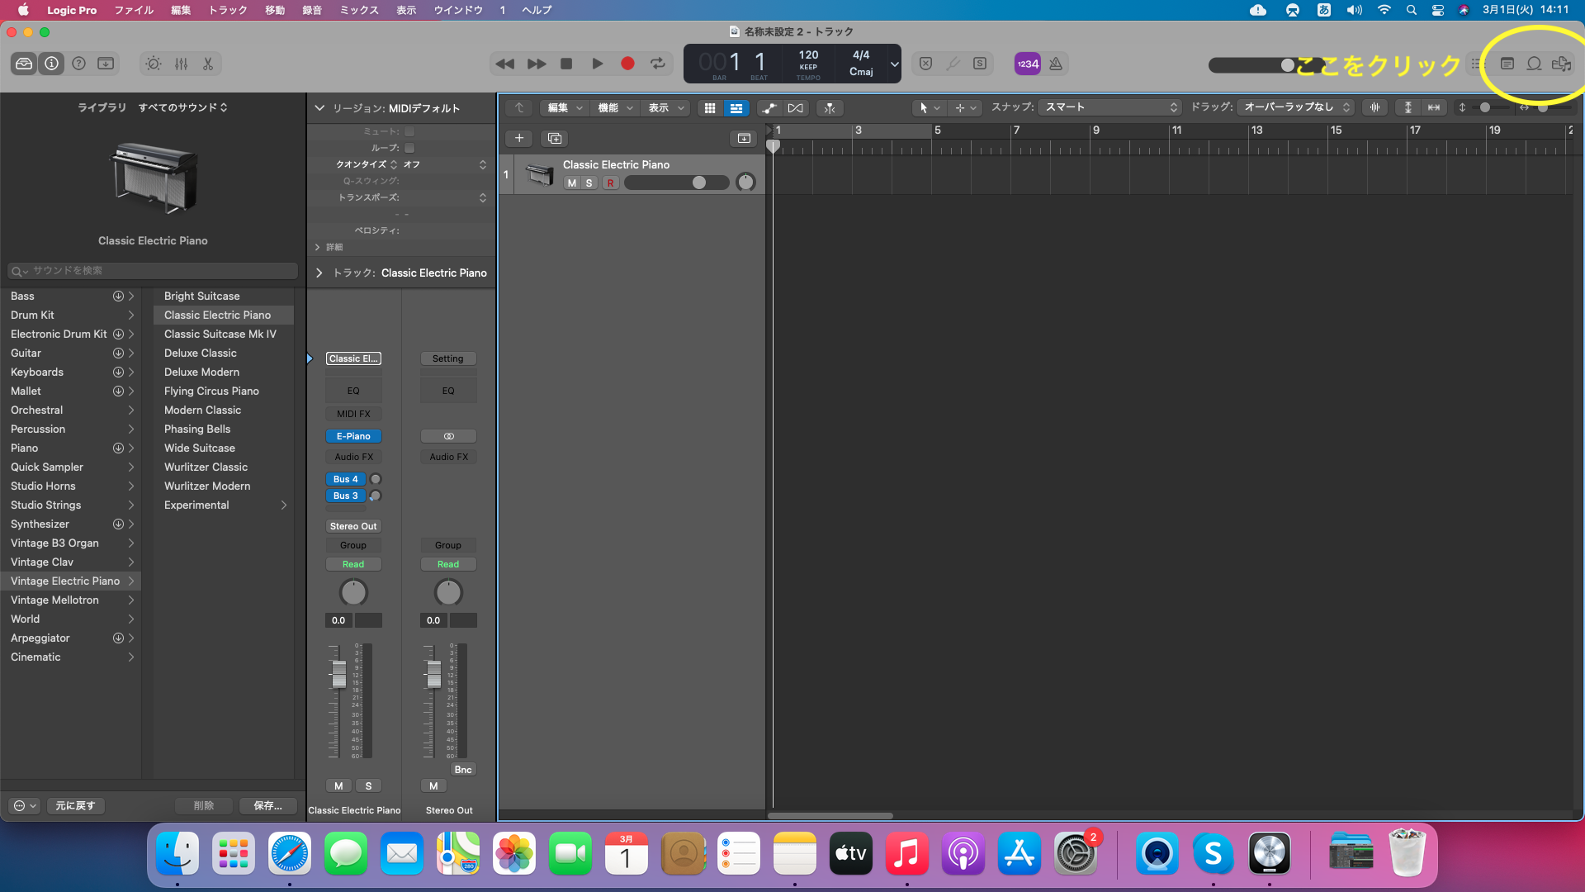This screenshot has height=892, width=1585.
Task: Toggle the Catch Playhead button
Action: point(830,108)
